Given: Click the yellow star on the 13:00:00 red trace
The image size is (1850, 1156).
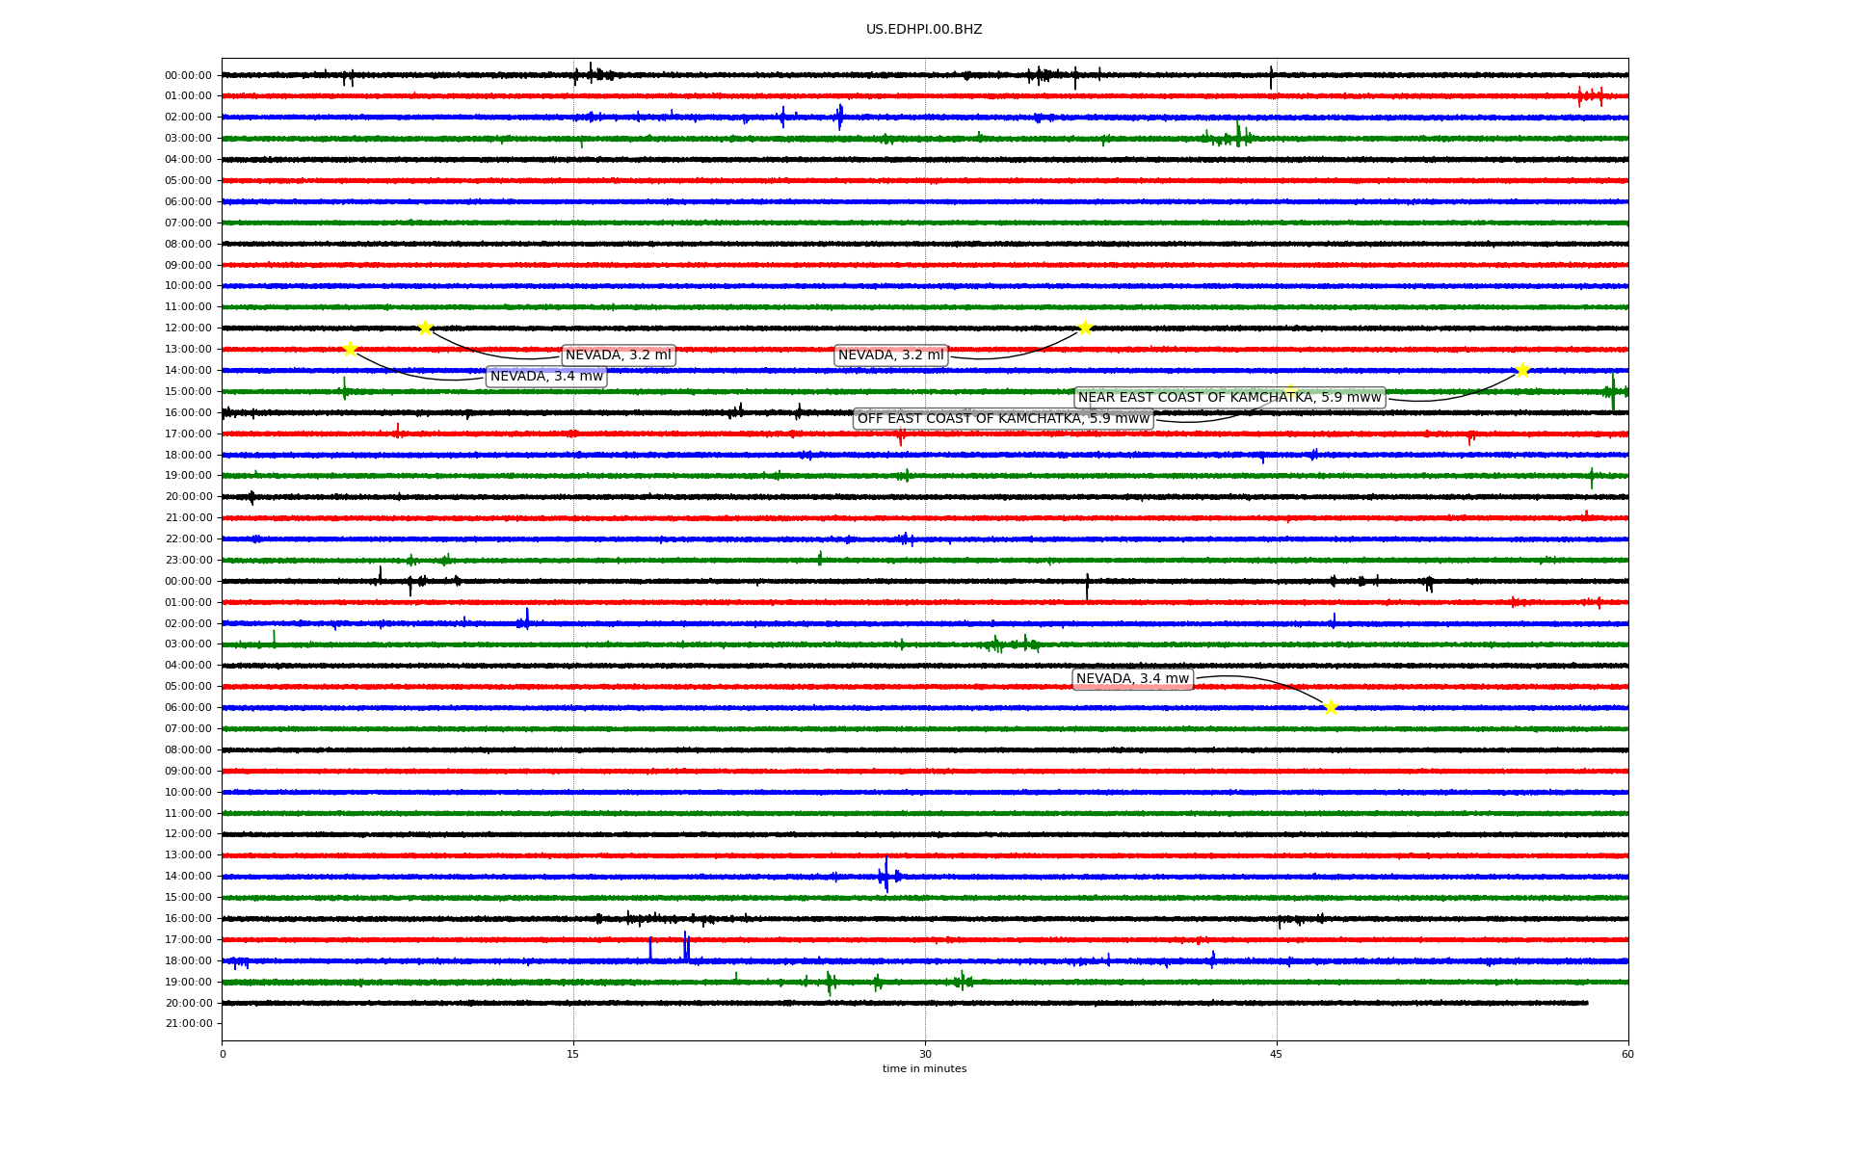Looking at the screenshot, I should pyautogui.click(x=350, y=349).
